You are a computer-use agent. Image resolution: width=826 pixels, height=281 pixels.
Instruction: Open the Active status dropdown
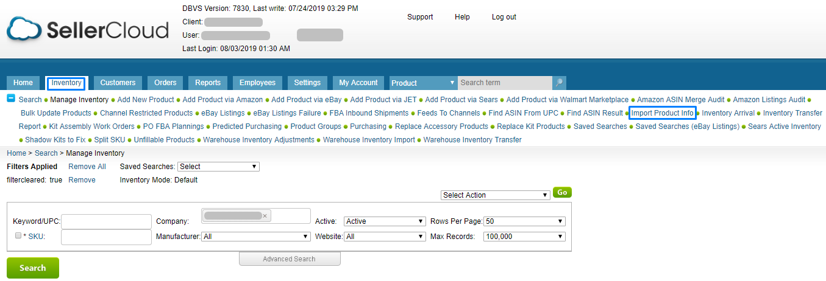pyautogui.click(x=385, y=221)
